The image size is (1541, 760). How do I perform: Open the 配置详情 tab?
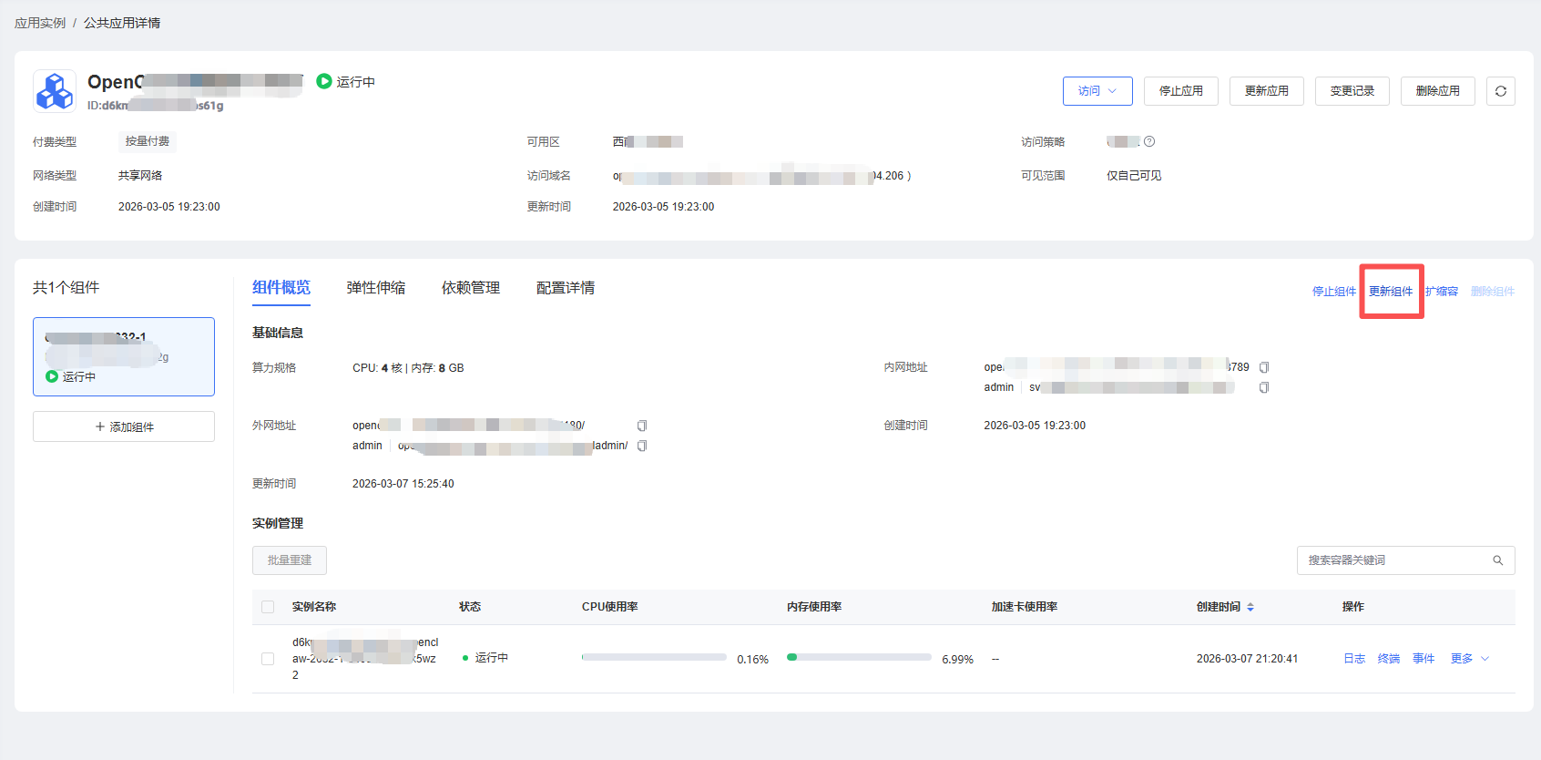[x=565, y=288]
